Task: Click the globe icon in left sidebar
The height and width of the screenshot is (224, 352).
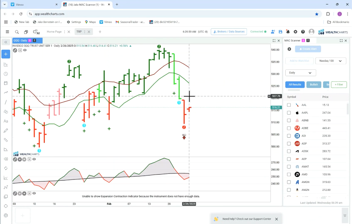Action: pos(6,215)
